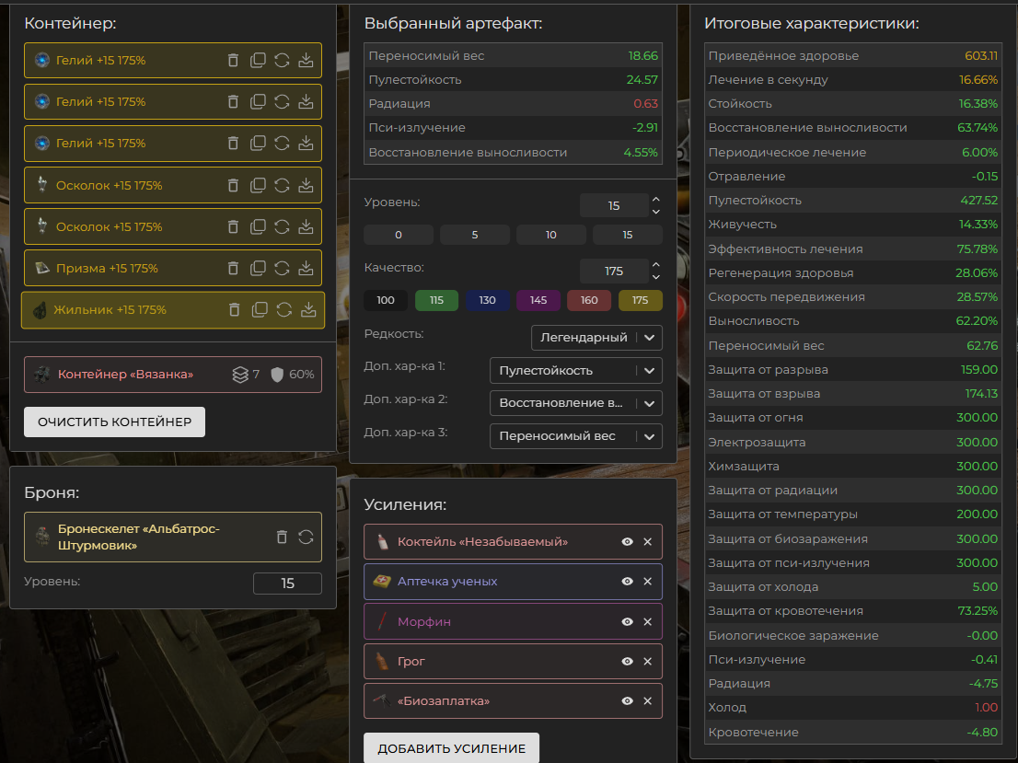1018x763 pixels.
Task: Toggle the eye icon for «Биозаплатка»
Action: point(627,701)
